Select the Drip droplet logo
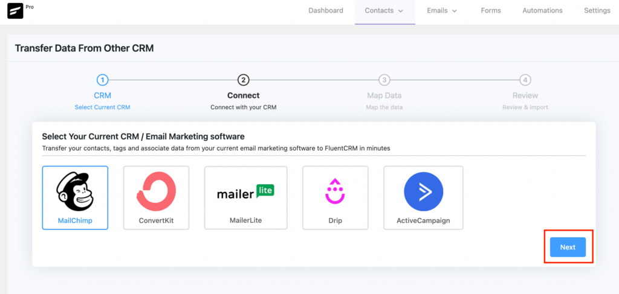 click(335, 191)
